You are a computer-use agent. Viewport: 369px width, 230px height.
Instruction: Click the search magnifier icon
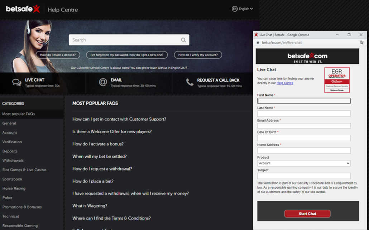pos(183,40)
